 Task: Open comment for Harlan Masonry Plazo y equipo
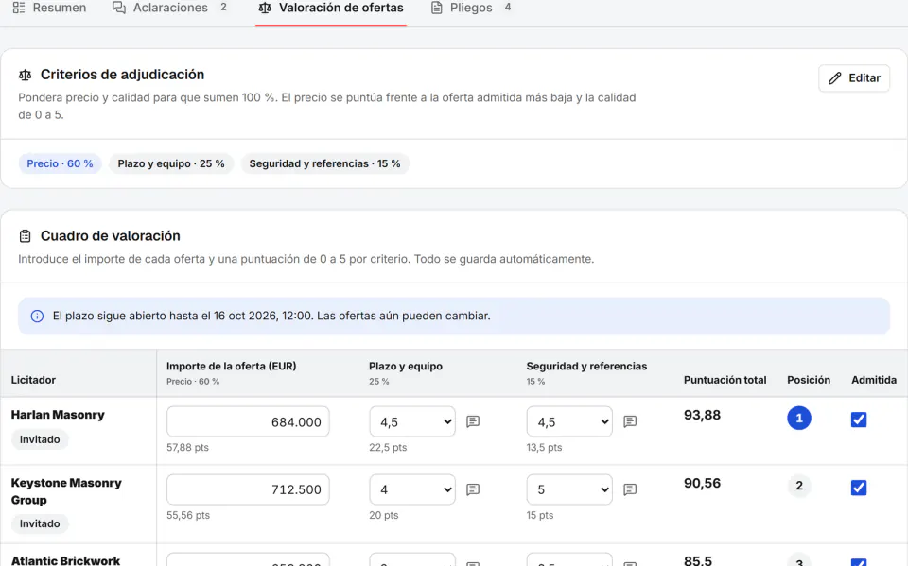473,421
